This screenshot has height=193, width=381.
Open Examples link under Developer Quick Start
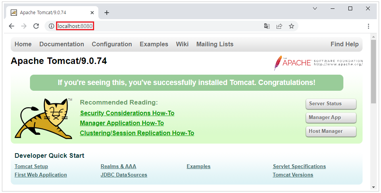click(199, 166)
